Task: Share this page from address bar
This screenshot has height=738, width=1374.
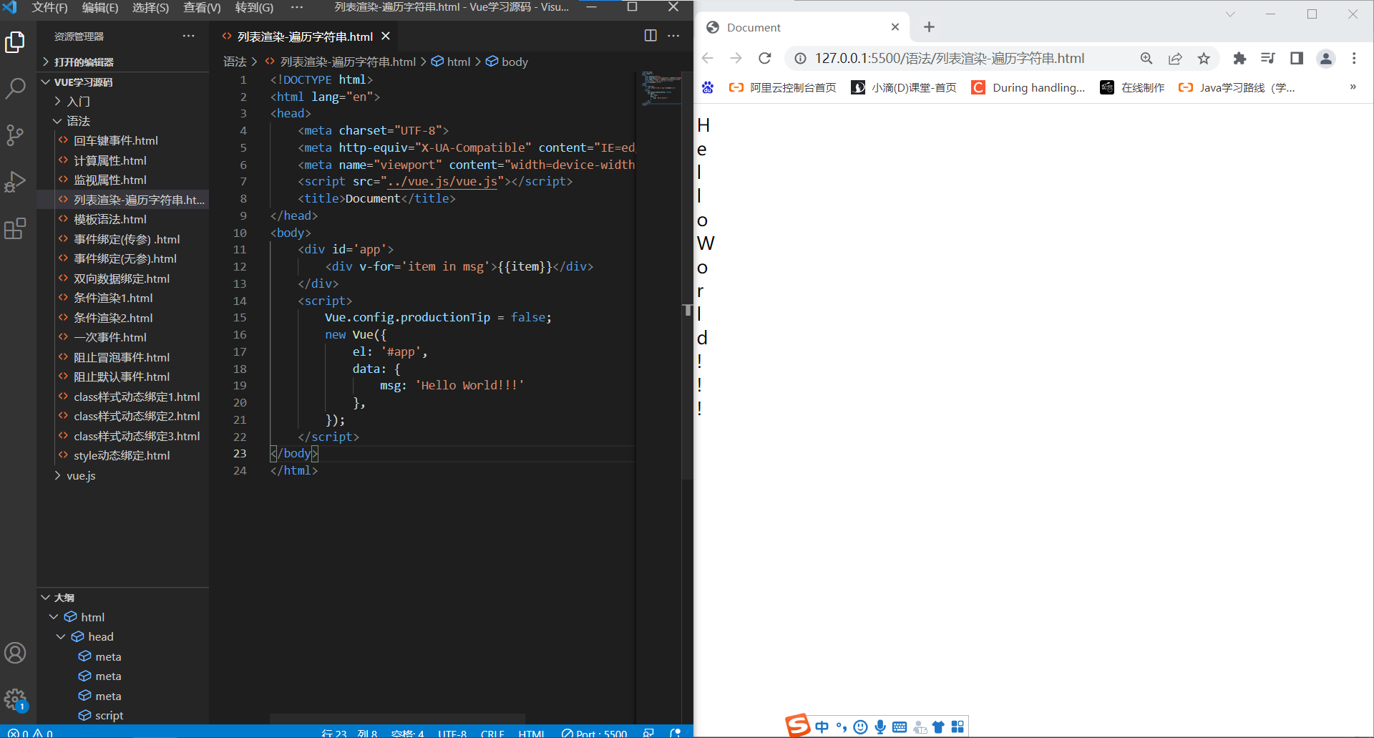Action: pyautogui.click(x=1175, y=59)
